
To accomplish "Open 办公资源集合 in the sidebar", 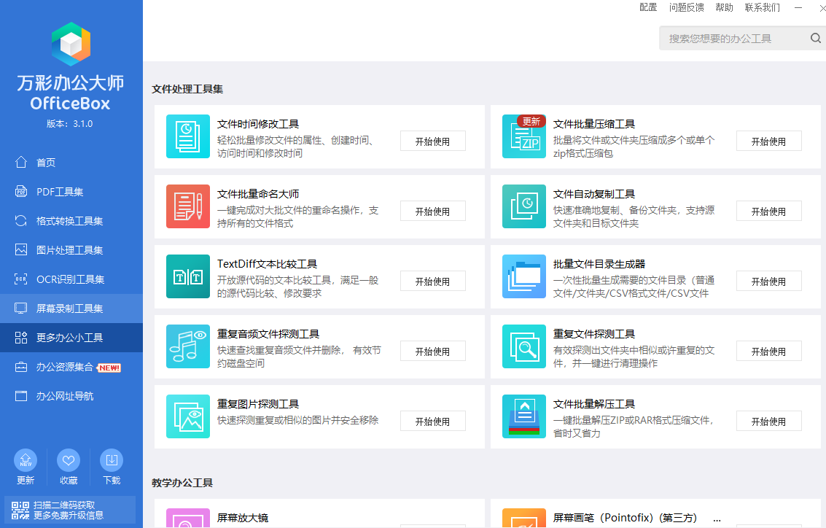I will (x=65, y=367).
